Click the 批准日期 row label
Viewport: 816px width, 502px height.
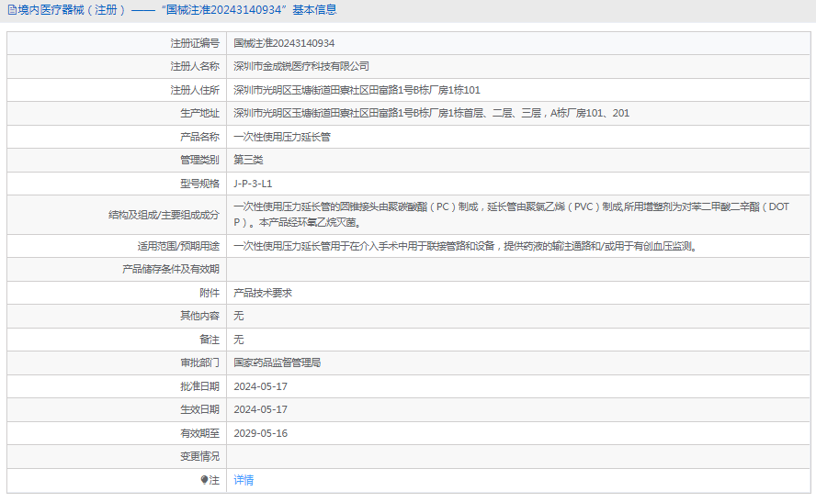(x=199, y=386)
